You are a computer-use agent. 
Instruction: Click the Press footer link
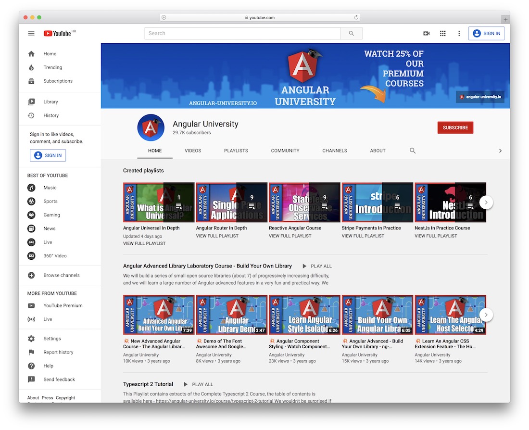point(47,398)
